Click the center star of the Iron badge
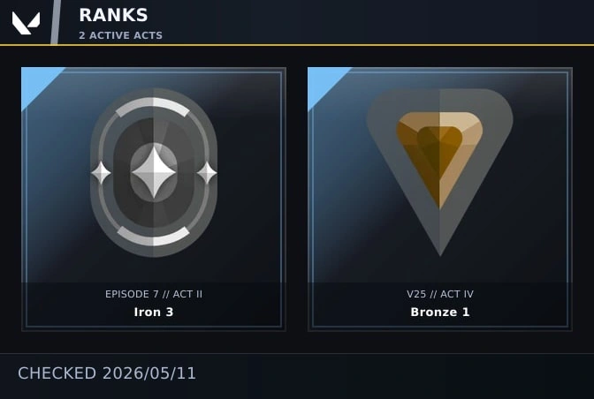 point(154,173)
